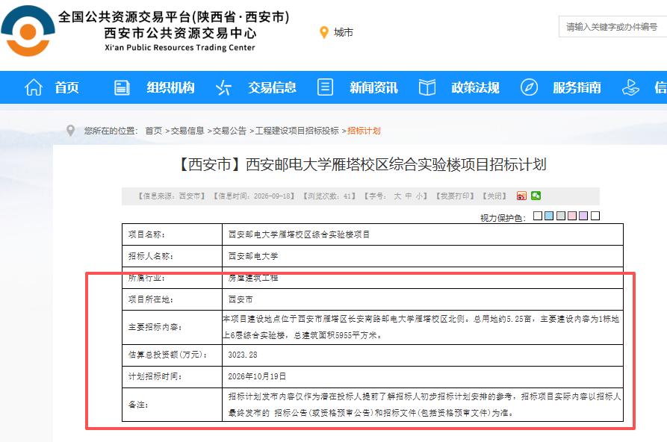Click the house icon in the navigation bar

click(x=34, y=87)
